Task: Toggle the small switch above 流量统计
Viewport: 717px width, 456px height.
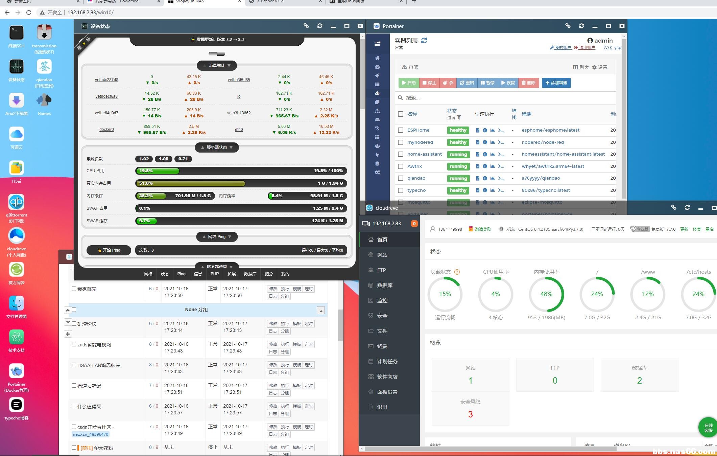Action: tap(217, 54)
